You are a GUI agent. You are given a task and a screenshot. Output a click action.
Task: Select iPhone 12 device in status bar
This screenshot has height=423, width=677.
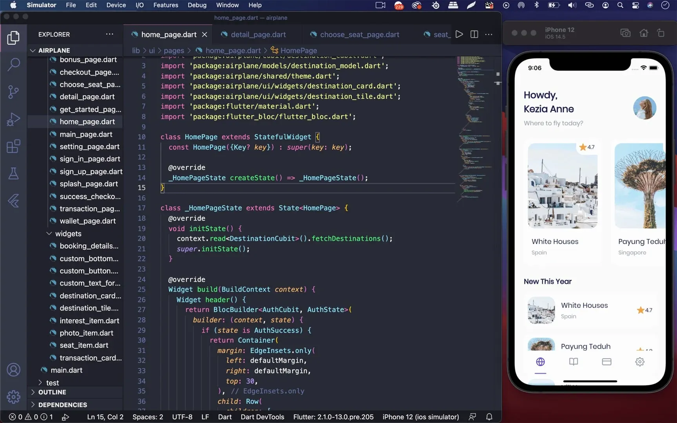tap(421, 417)
